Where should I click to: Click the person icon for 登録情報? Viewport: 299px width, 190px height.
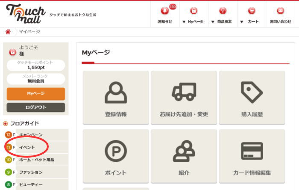(116, 92)
